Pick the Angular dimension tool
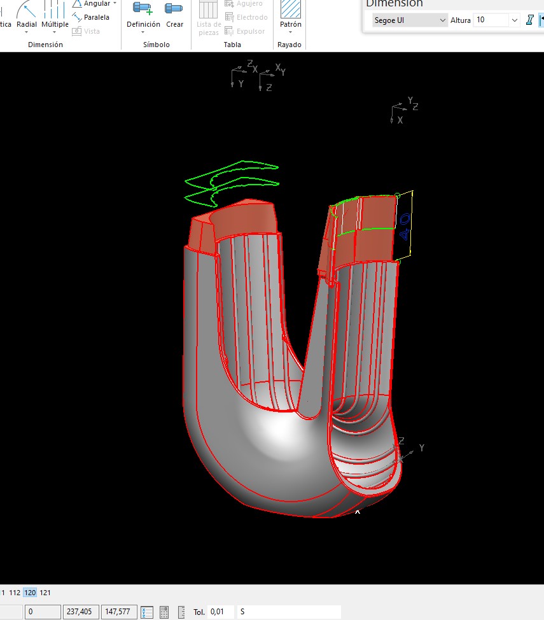The height and width of the screenshot is (620, 544). 92,4
